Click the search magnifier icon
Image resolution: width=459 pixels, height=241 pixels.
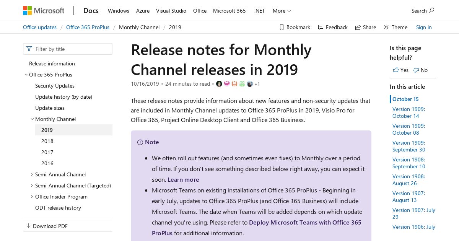pos(431,10)
